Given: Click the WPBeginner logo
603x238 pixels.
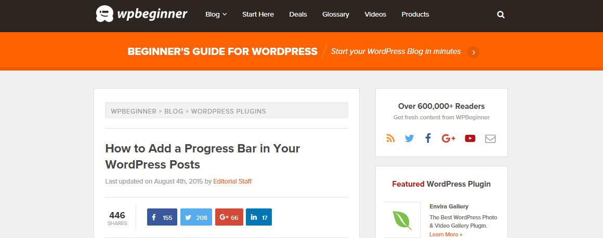Looking at the screenshot, I should [x=141, y=14].
